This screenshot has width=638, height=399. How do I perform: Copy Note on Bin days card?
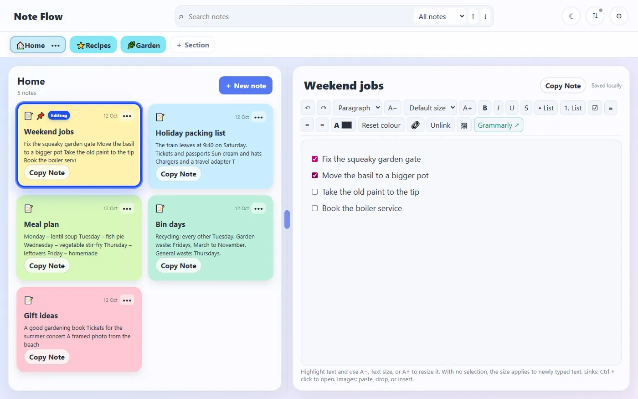coord(179,265)
